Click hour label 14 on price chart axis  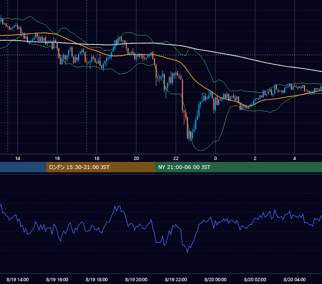pyautogui.click(x=18, y=159)
